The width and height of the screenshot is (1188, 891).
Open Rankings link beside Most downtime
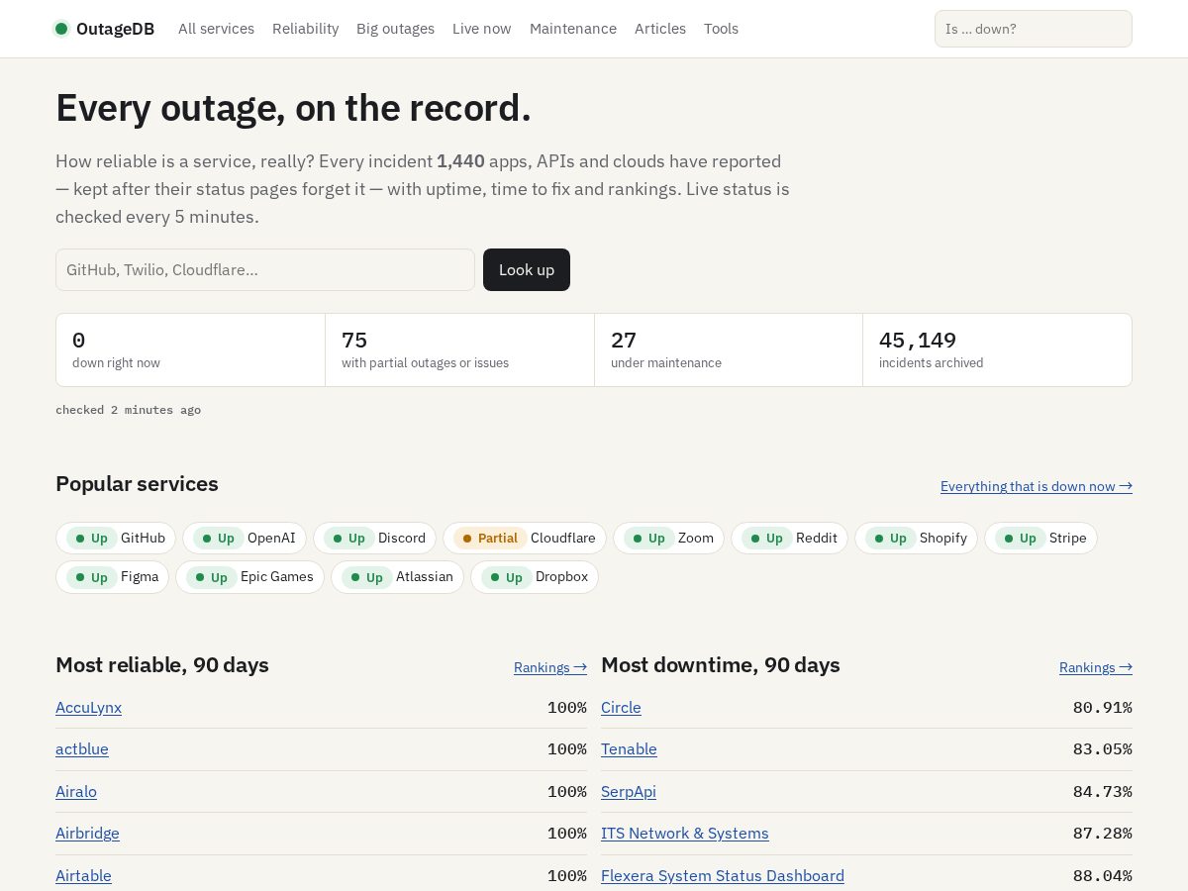point(1096,667)
